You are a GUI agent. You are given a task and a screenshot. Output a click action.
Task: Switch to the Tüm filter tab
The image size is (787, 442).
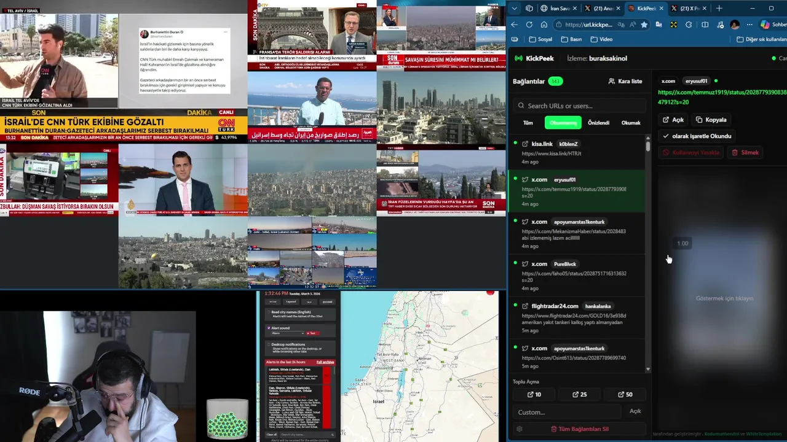click(528, 123)
